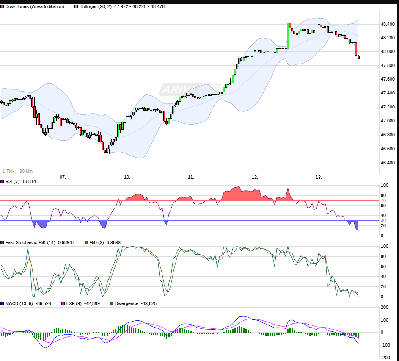Click the 07. date marker
This screenshot has width=399, height=361.
point(63,177)
